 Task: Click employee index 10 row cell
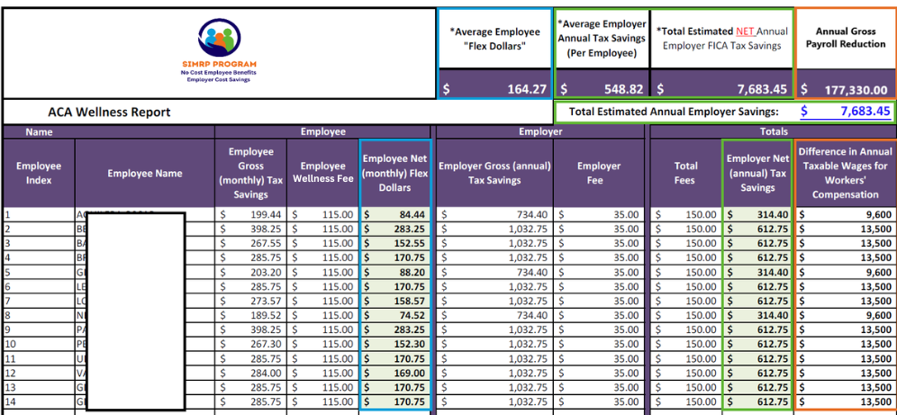point(39,344)
